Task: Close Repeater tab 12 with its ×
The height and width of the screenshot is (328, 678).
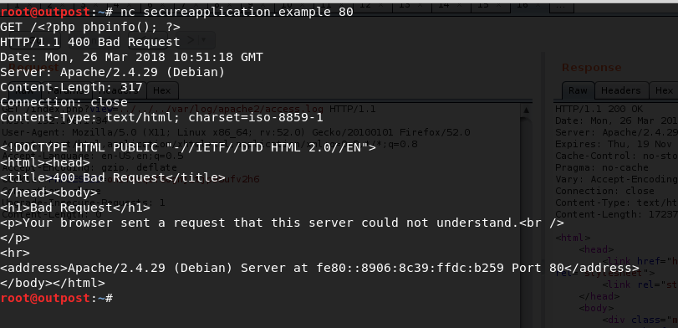Action: (x=382, y=6)
